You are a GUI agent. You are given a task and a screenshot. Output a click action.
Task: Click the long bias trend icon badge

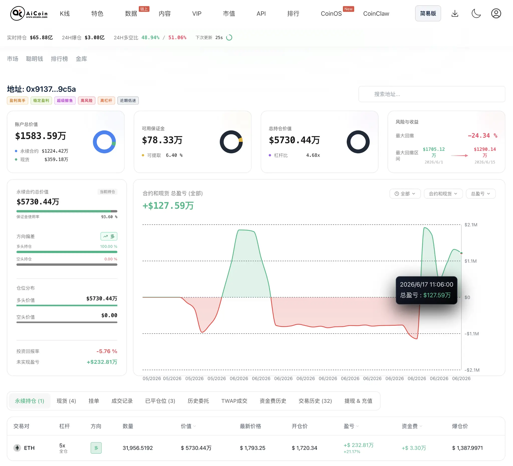109,236
